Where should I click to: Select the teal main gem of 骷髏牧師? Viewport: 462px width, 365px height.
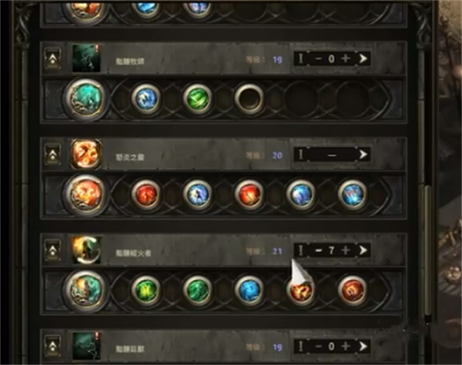85,98
